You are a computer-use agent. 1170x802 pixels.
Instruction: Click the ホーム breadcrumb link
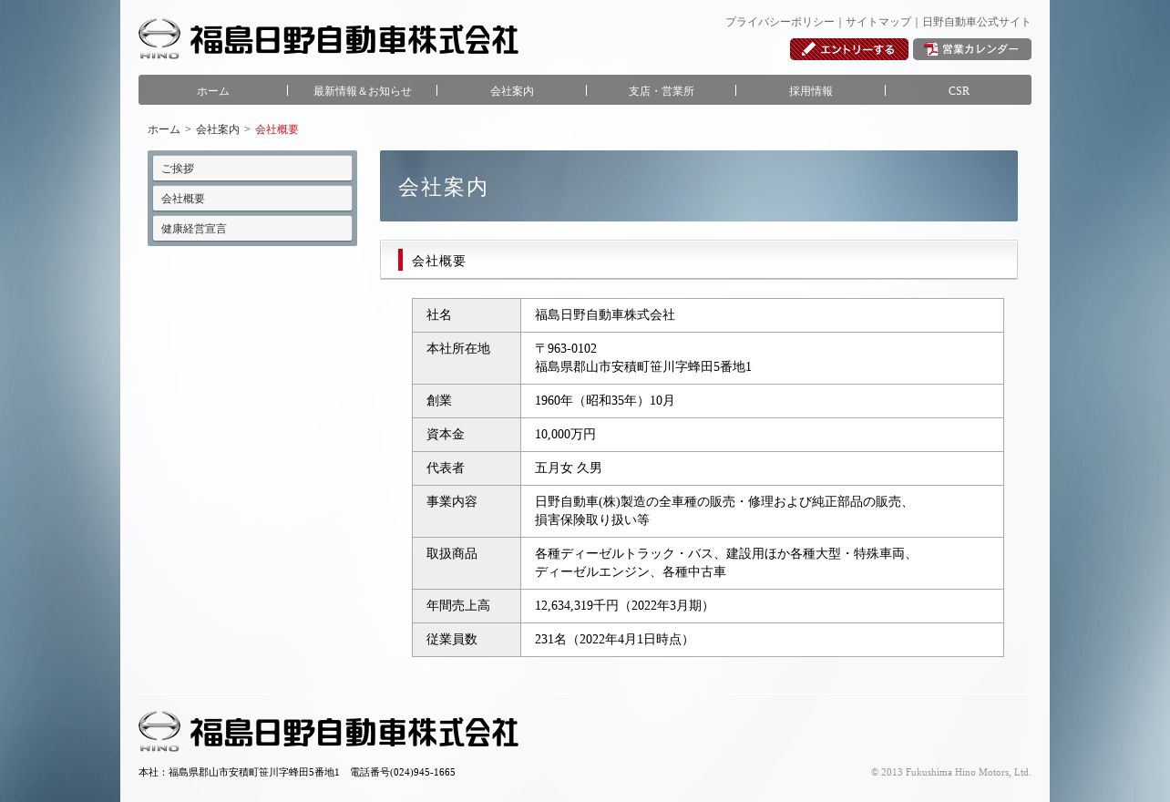164,129
